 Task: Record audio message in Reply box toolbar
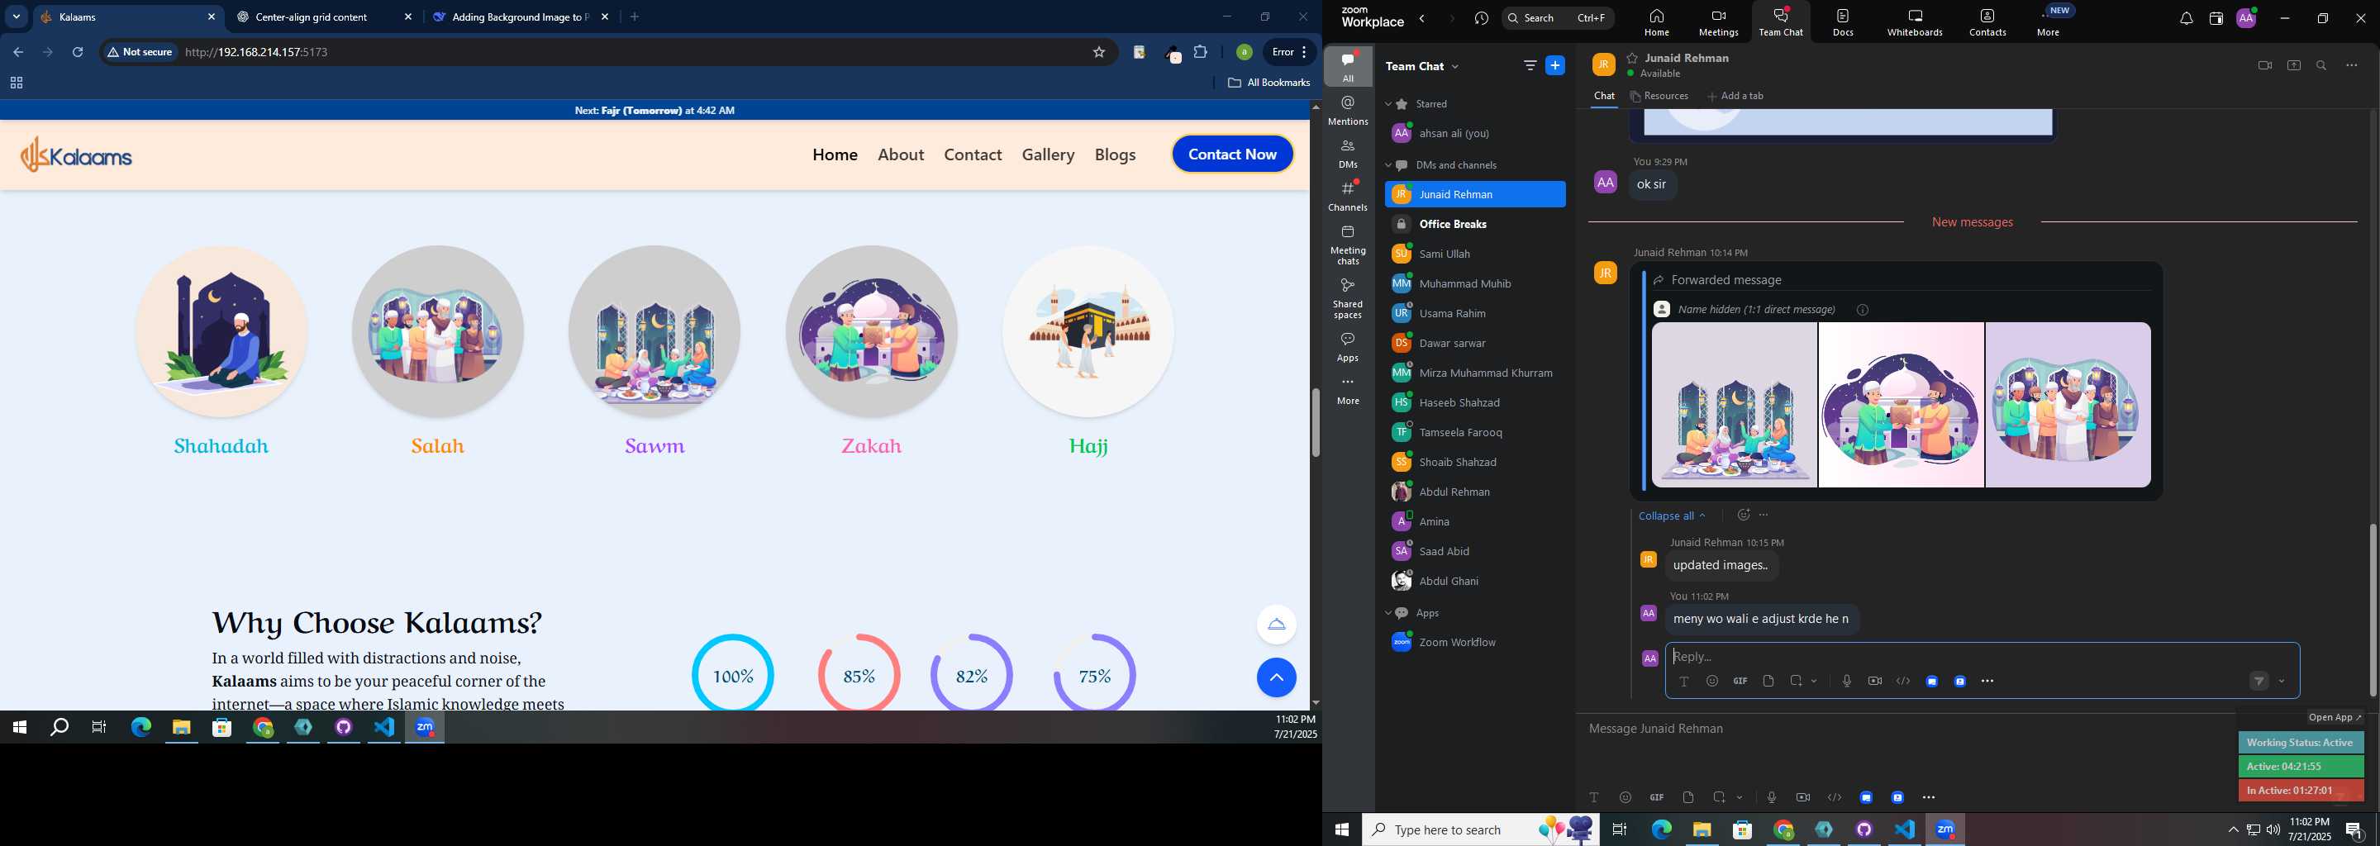click(1846, 682)
